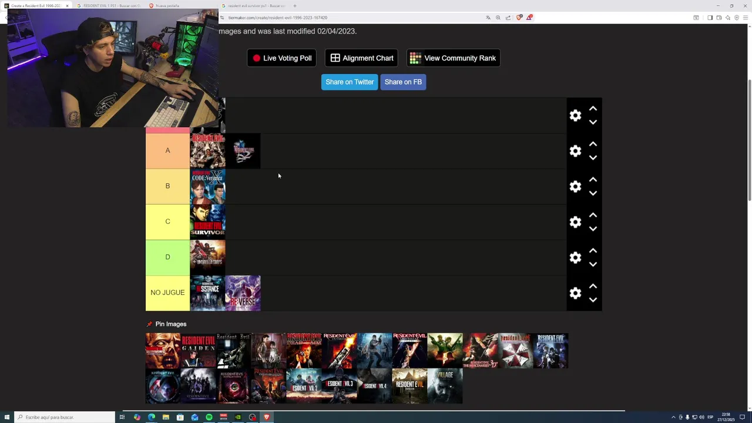Select the RE:Verse cover in NO JUGUE
The height and width of the screenshot is (423, 752).
tap(243, 293)
